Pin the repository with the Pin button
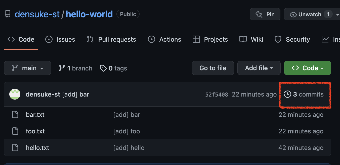340x165 pixels. click(265, 14)
